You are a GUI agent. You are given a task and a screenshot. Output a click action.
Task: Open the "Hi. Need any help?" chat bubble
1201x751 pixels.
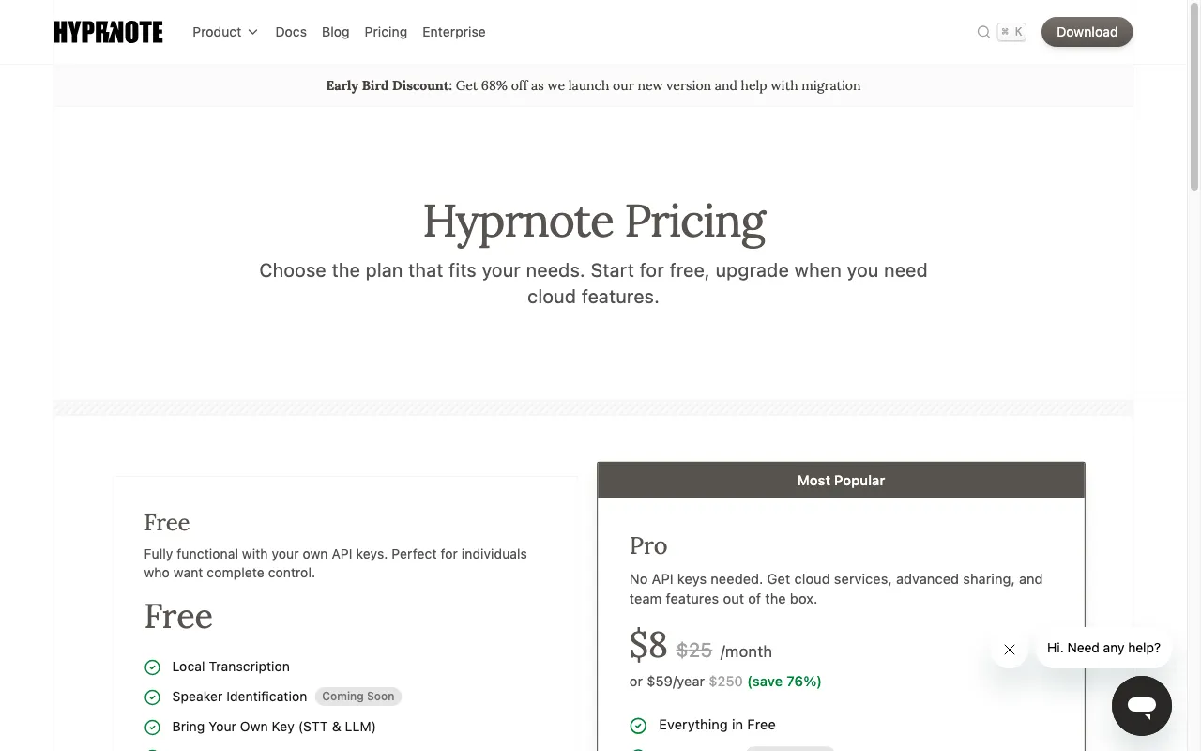coord(1103,648)
